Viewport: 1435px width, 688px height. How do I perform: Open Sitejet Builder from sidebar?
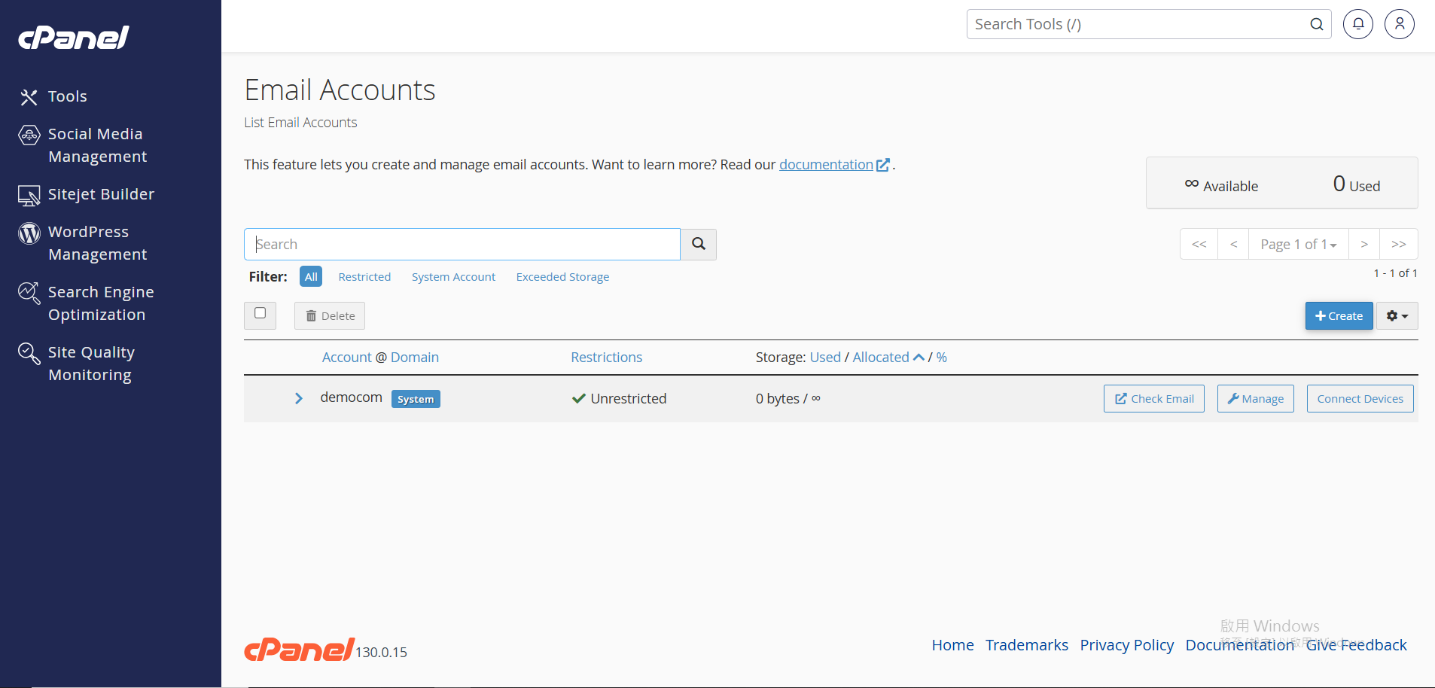(29, 196)
